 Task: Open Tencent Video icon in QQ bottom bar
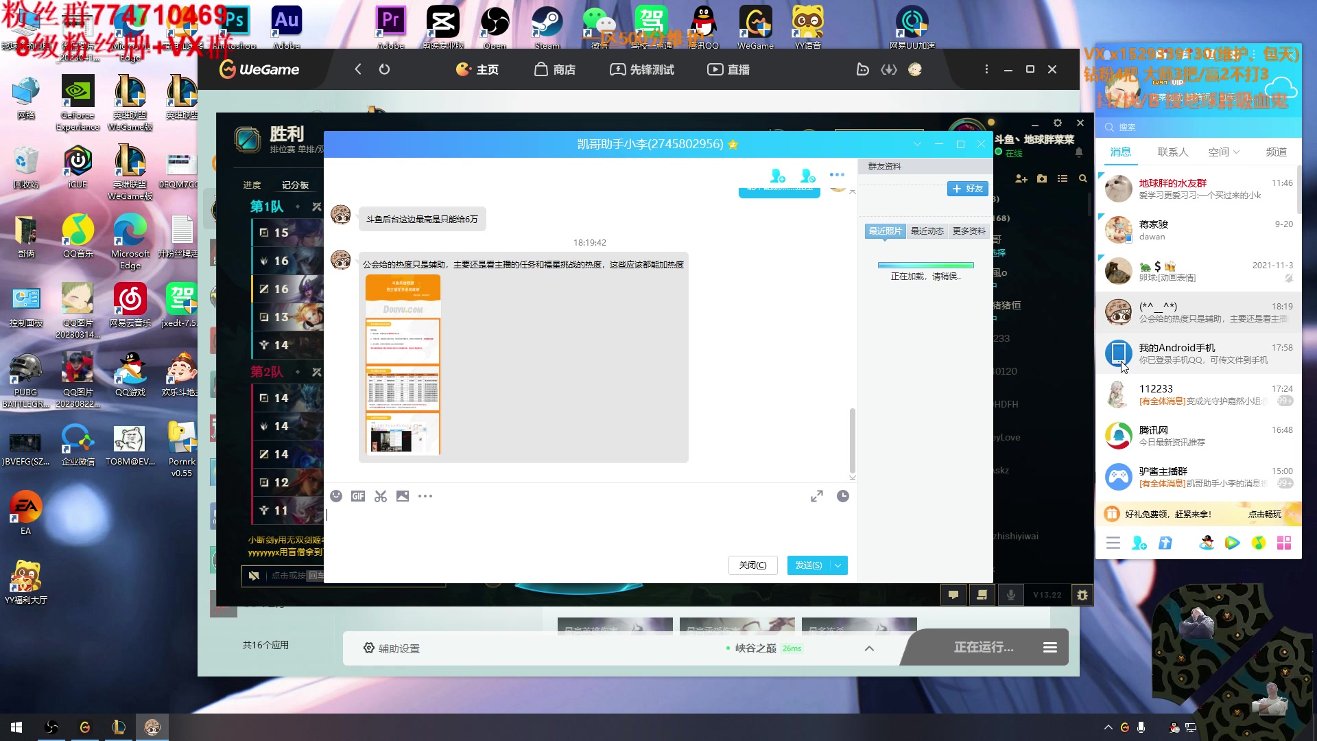1233,543
